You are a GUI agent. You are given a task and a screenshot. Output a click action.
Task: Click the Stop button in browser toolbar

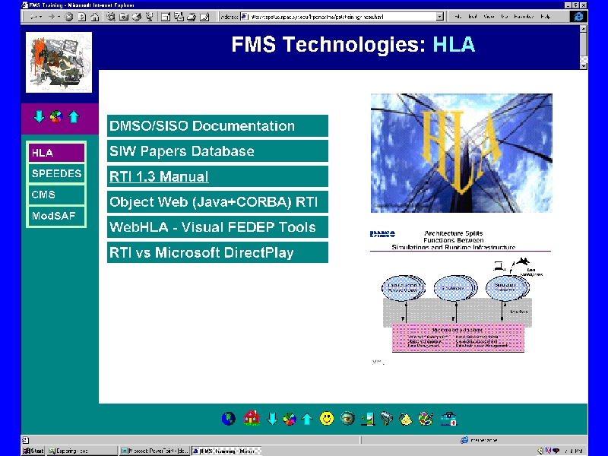[68, 17]
